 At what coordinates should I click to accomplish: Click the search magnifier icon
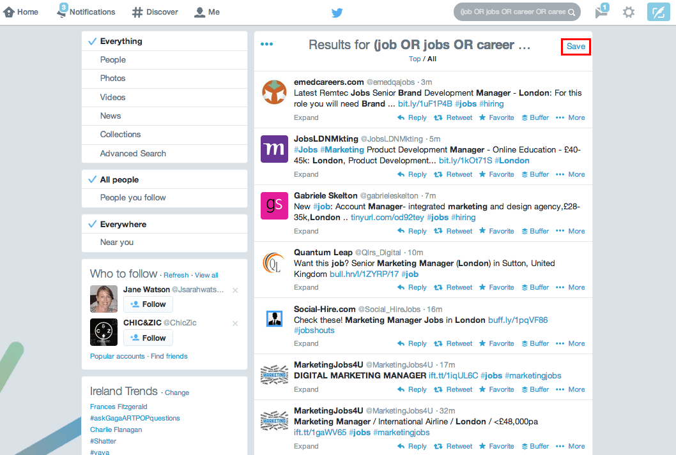tap(572, 12)
